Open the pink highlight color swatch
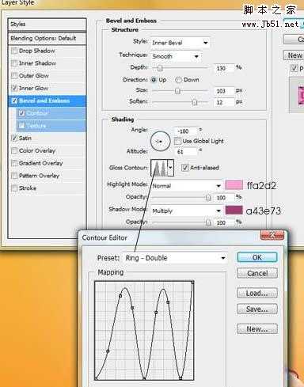This screenshot has height=387, width=304. click(x=234, y=185)
